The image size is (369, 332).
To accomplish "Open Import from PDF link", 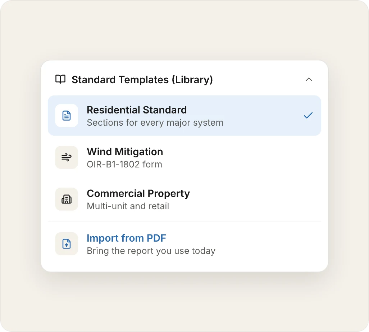I will click(126, 238).
